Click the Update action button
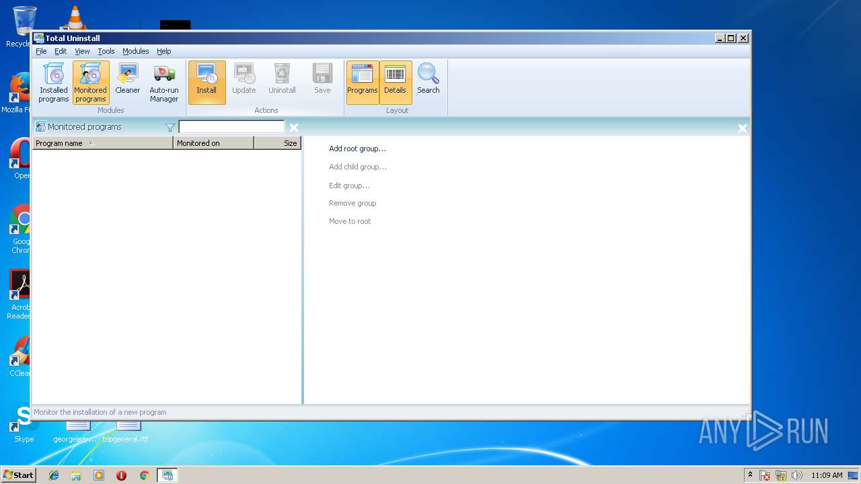This screenshot has width=861, height=484. pos(244,83)
